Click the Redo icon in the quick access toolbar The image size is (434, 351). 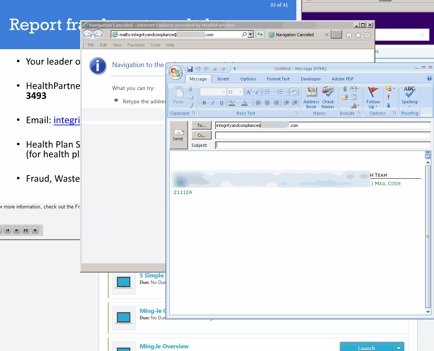206,69
